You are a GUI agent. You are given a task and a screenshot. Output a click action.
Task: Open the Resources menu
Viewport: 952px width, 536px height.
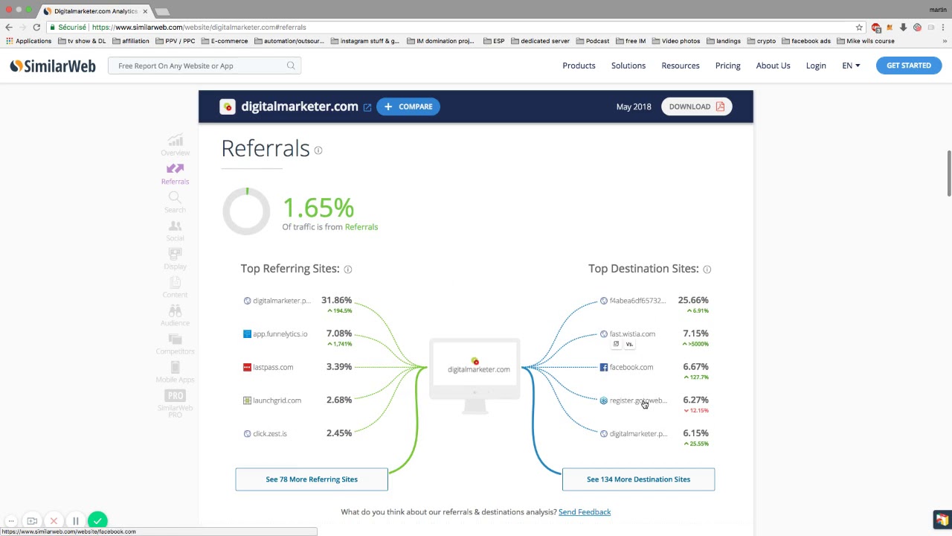point(681,66)
